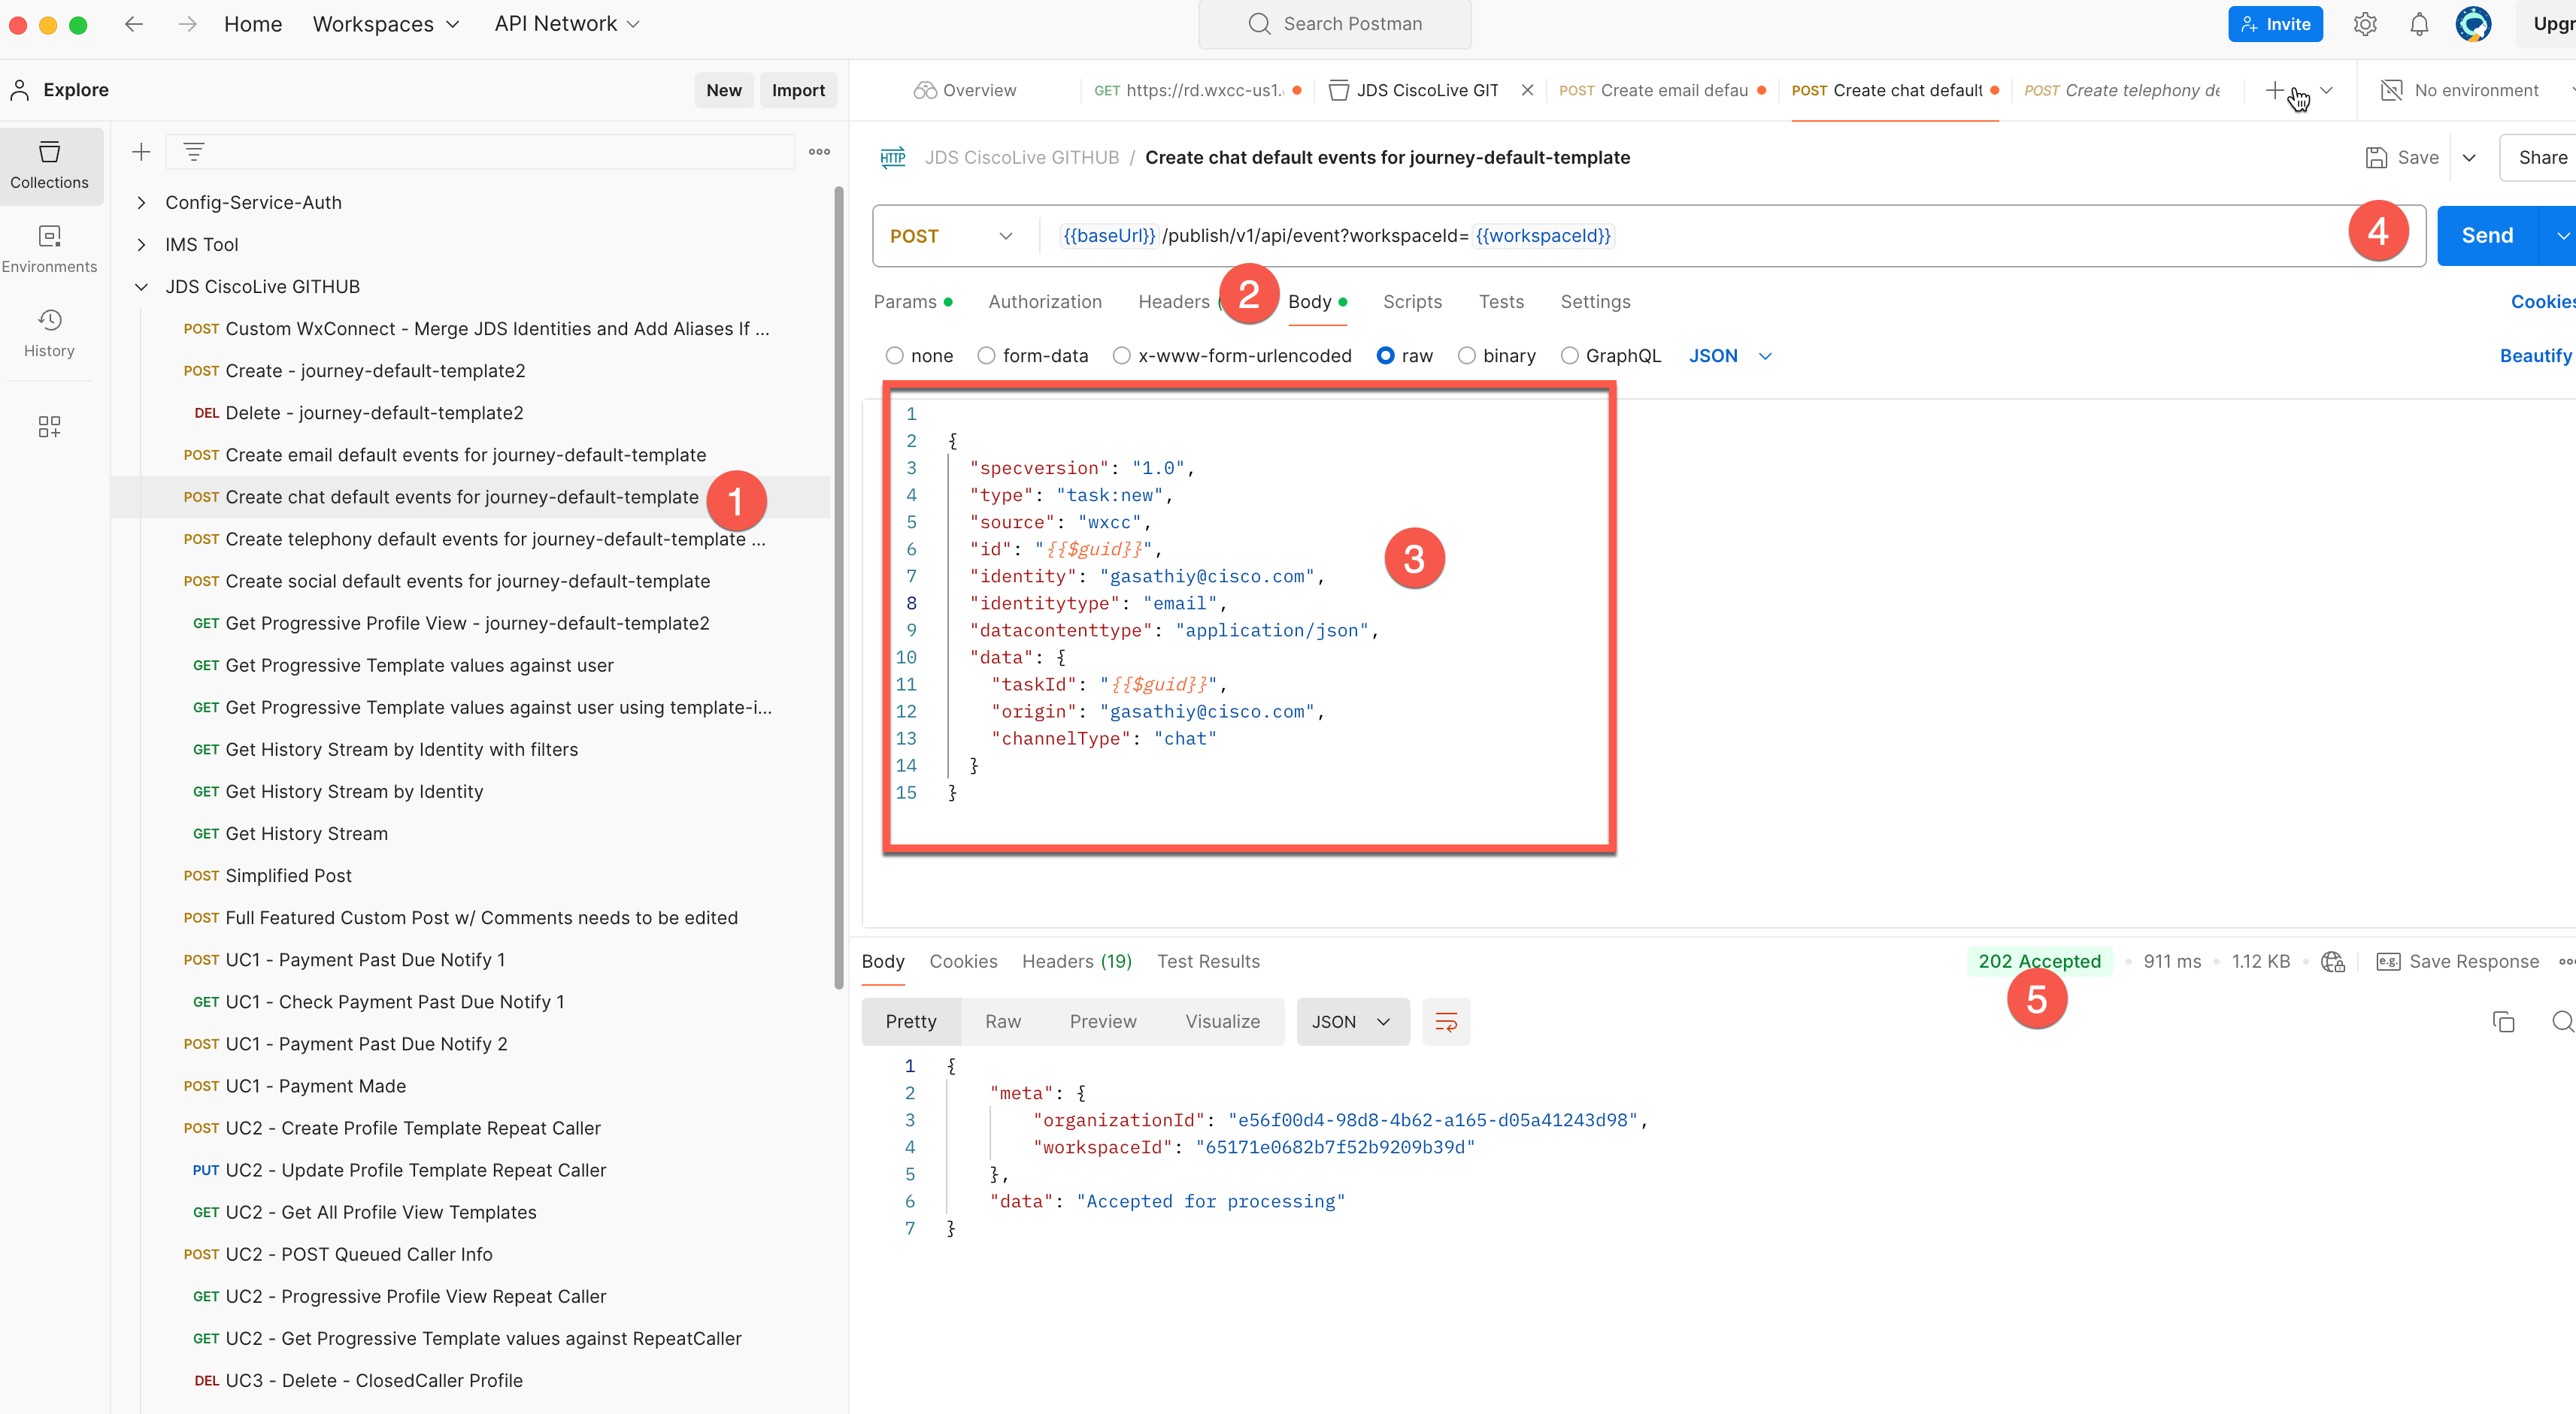Click the Search Postman field
This screenshot has width=2576, height=1414.
tap(1334, 24)
